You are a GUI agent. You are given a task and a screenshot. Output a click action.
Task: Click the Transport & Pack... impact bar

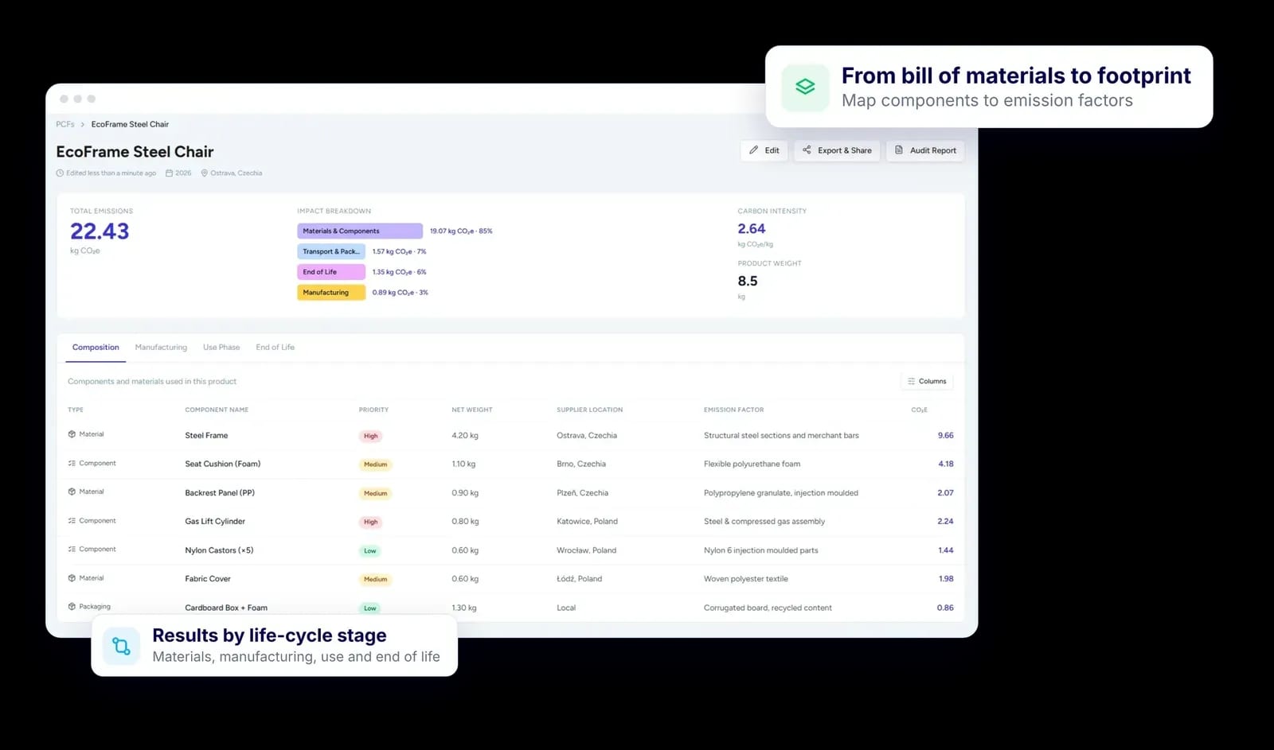pos(331,251)
